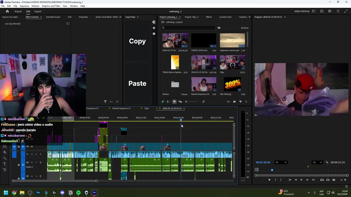
Task: Toggle A2 track lock
Action: click(19, 165)
